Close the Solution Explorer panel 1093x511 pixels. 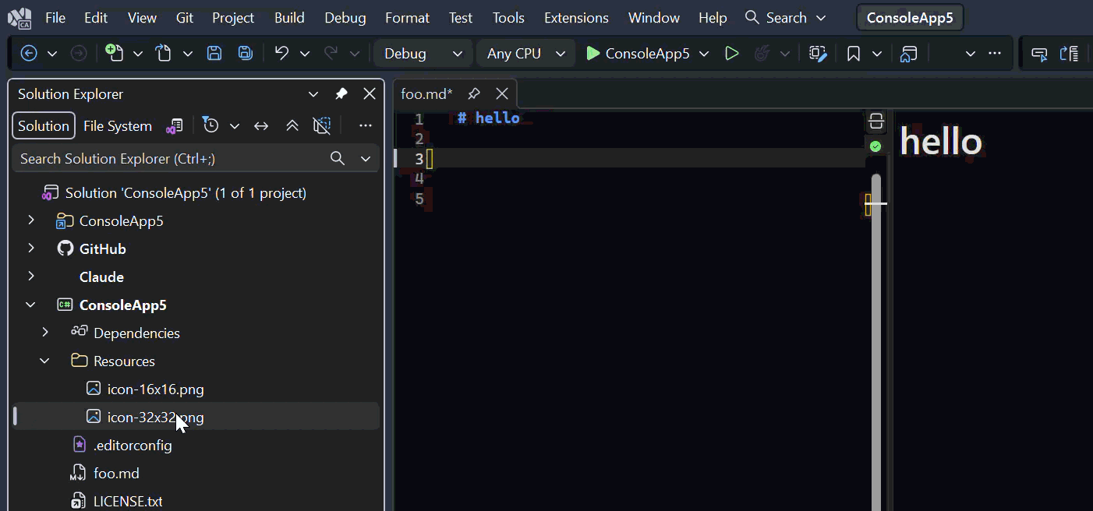tap(370, 94)
